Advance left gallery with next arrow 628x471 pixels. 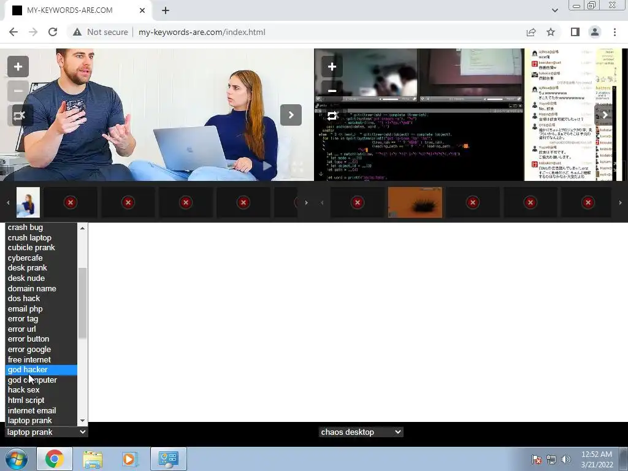tap(291, 115)
